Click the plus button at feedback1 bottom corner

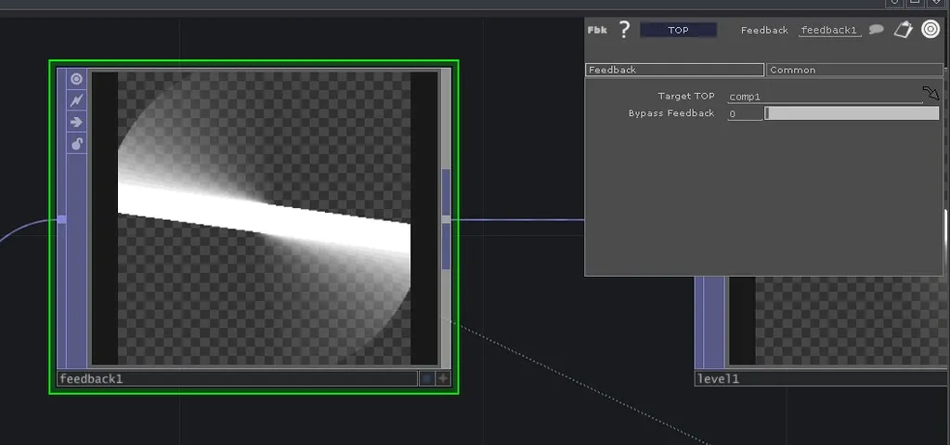click(443, 378)
